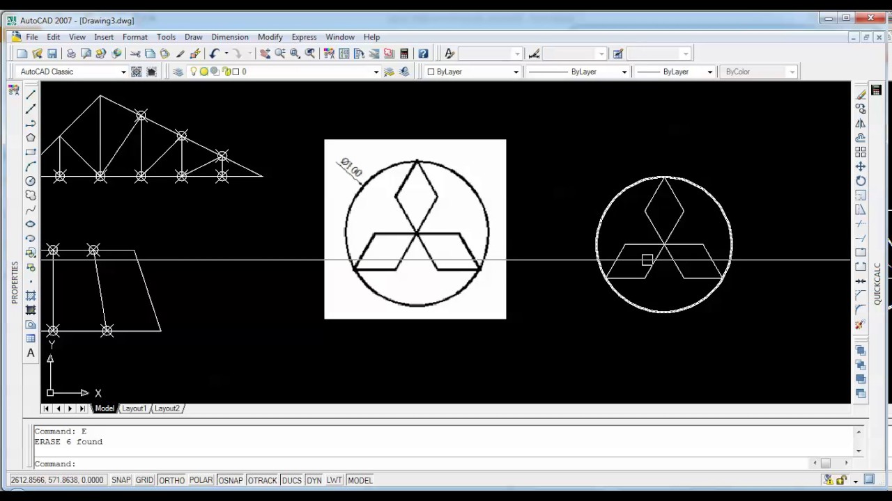Select the Rectangle draw tool
The height and width of the screenshot is (501, 892).
(x=31, y=152)
